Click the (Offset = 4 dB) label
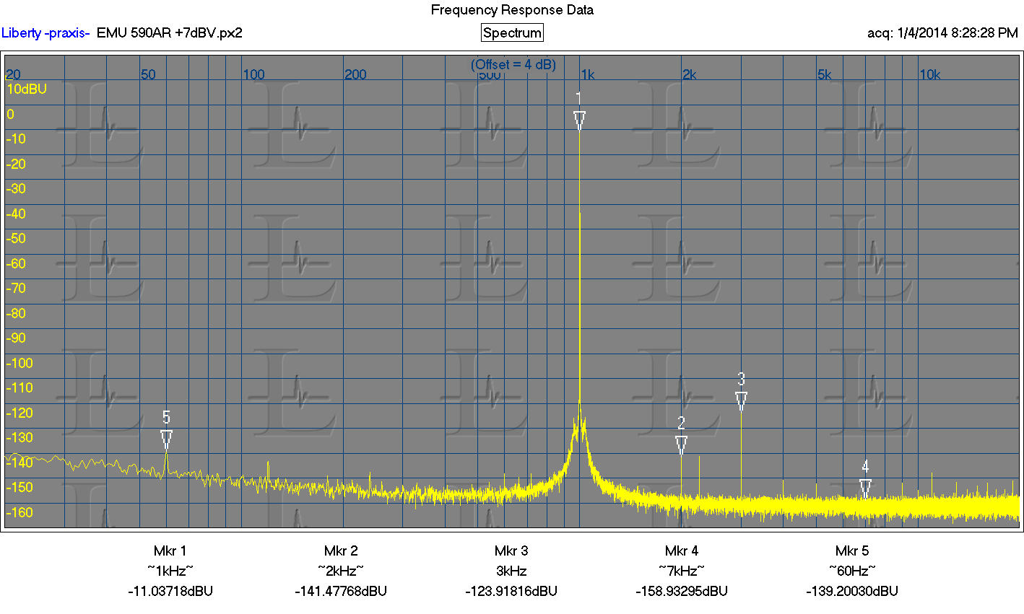Viewport: 1024px width, 614px height. 513,65
